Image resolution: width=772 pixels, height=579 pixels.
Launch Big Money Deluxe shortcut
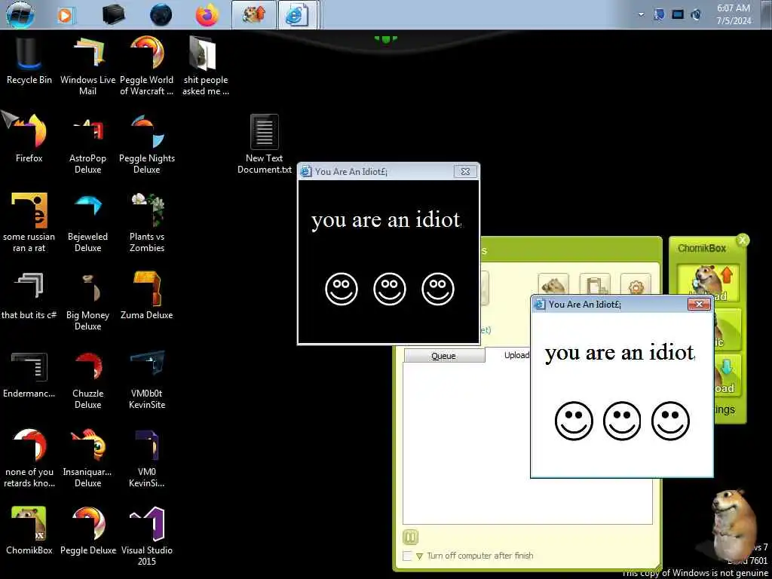(x=87, y=302)
